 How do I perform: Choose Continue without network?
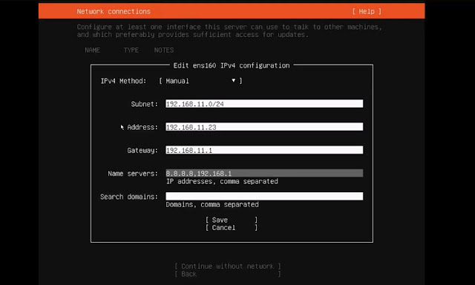coord(228,266)
